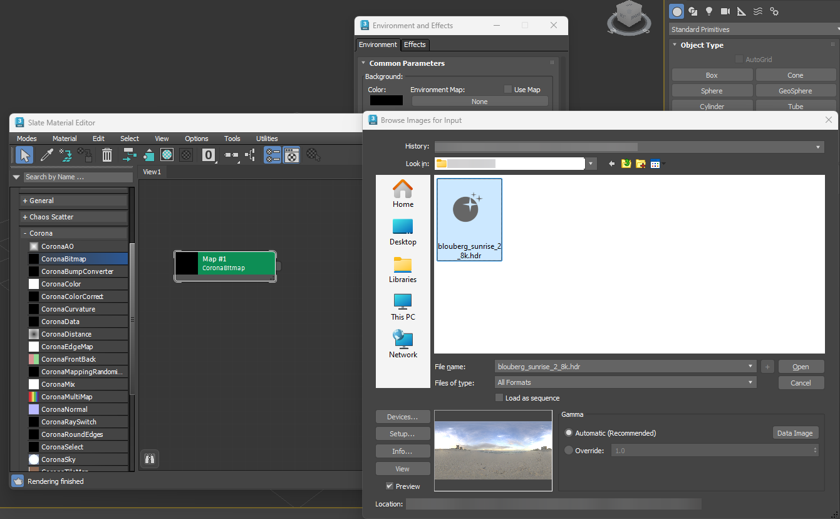This screenshot has height=519, width=840.
Task: Click binoculars icon in Slate view corner
Action: [x=149, y=459]
